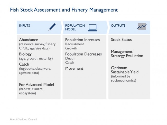Click Management Strategy Evaluation text
Image resolution: width=167 pixels, height=125 pixels.
(x=127, y=54)
